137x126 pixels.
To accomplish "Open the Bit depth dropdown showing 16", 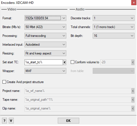I will tap(114, 36).
